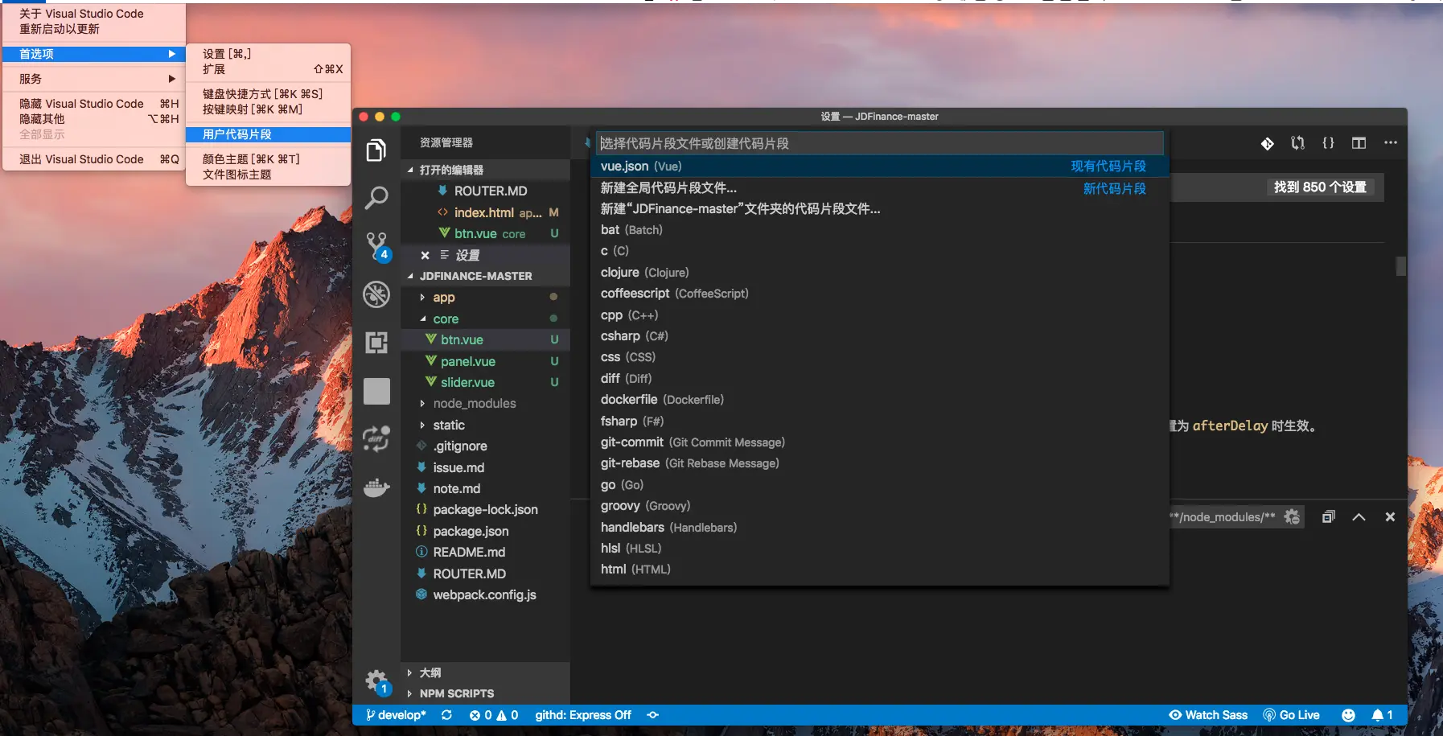
Task: Select vue.json (Vue) snippet entry
Action: pos(879,167)
